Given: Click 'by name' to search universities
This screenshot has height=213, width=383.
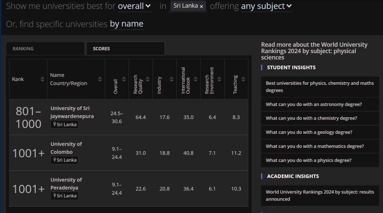Looking at the screenshot, I should click(x=126, y=24).
